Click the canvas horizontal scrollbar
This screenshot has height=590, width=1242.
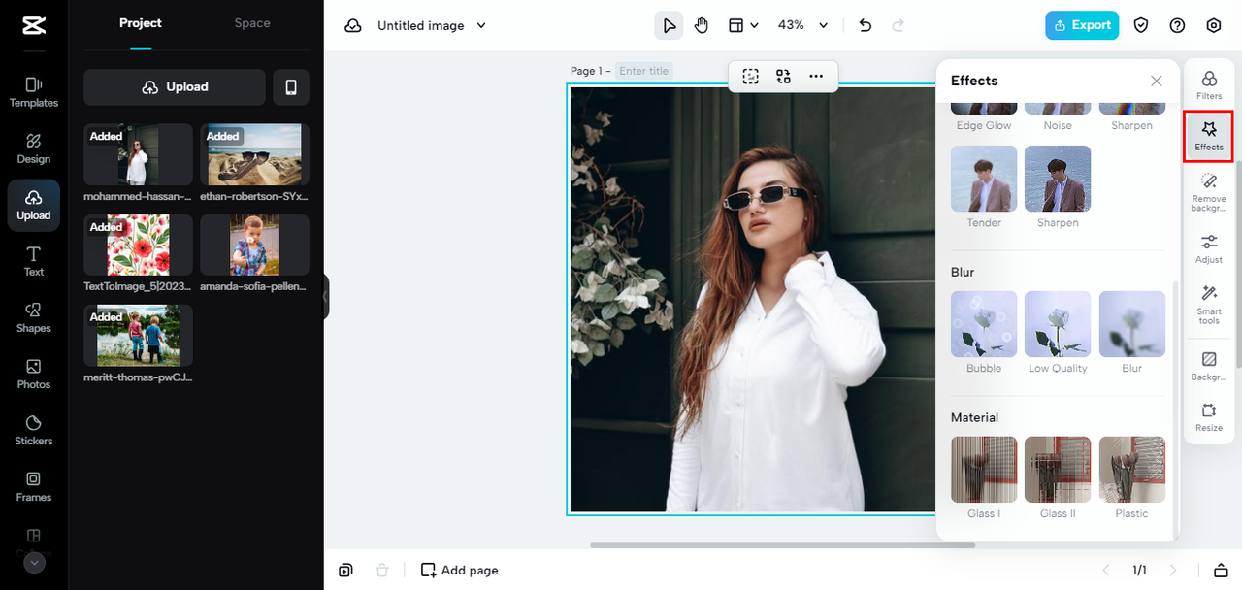782,545
